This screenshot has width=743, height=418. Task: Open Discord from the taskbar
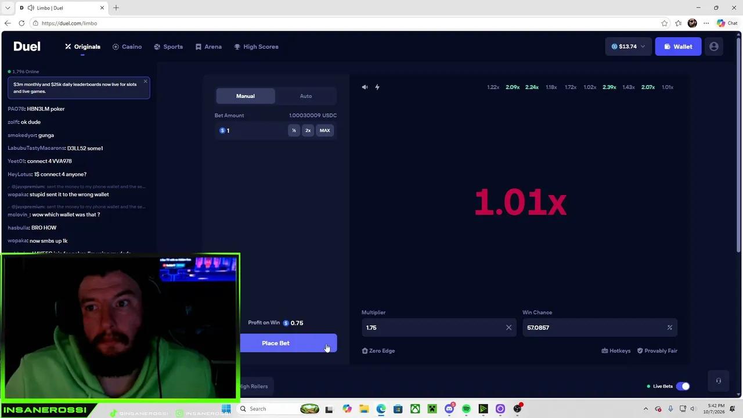point(449,409)
